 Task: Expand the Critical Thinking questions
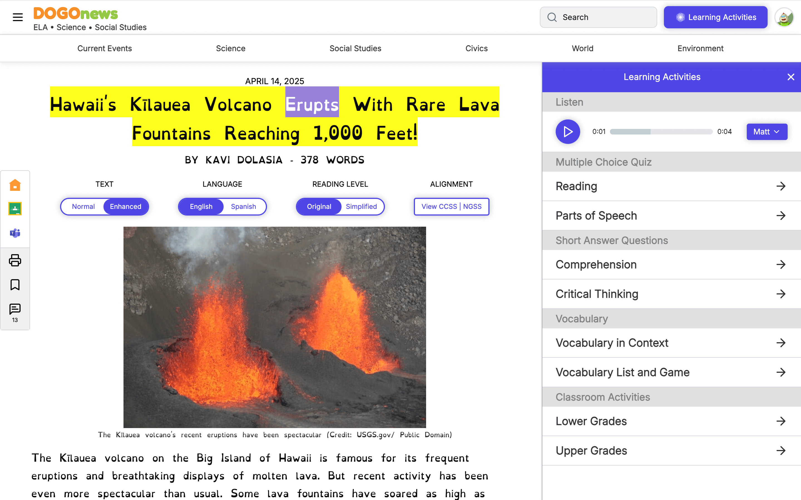click(671, 294)
